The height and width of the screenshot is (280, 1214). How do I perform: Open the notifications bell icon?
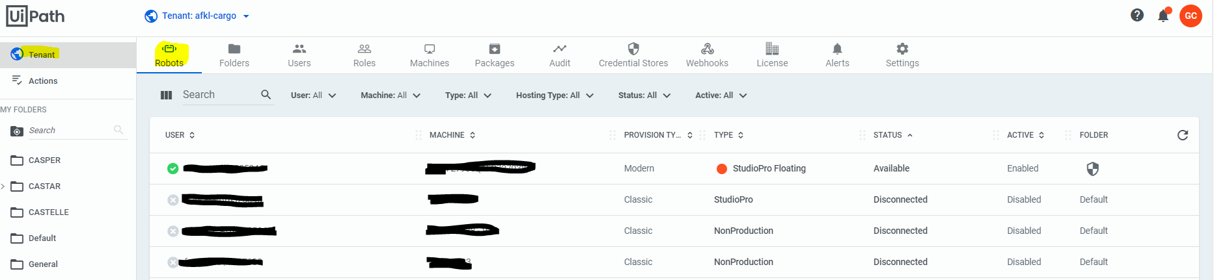(1163, 16)
